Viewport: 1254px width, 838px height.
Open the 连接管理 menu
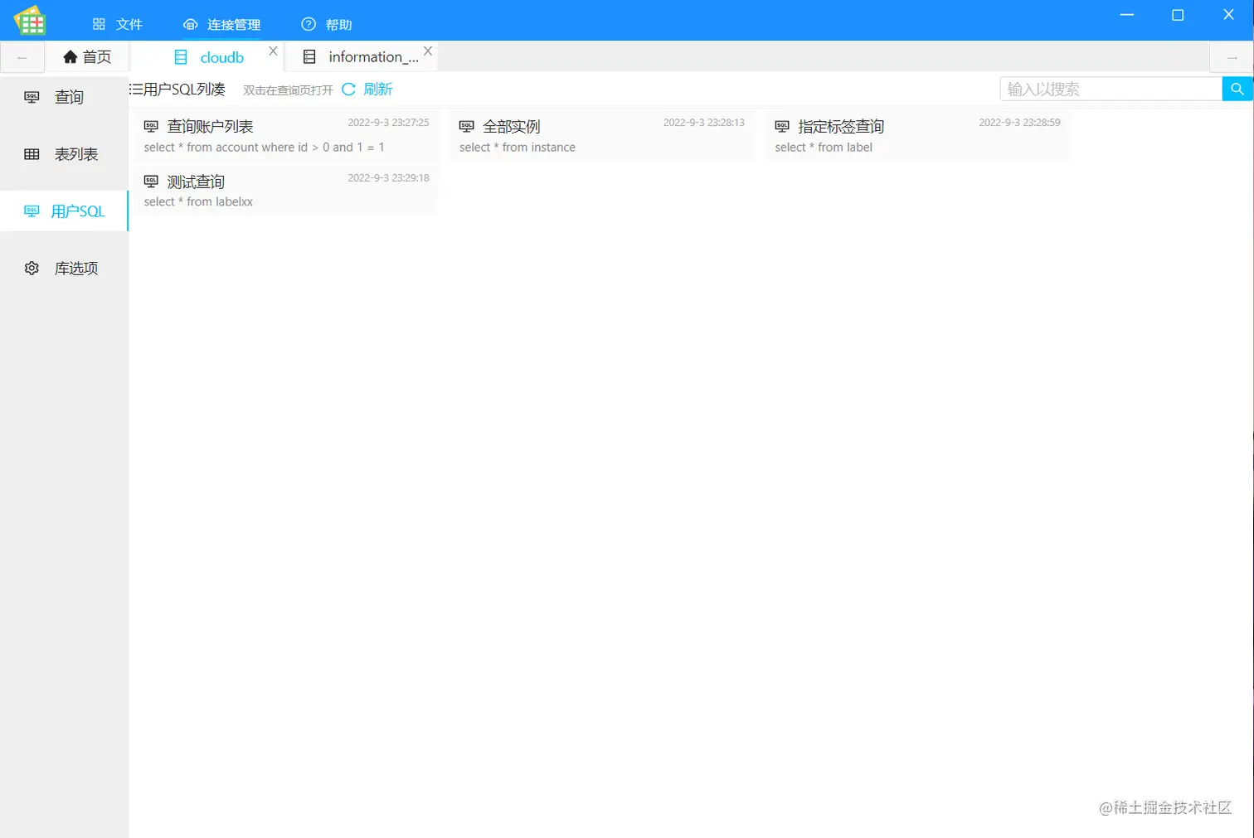221,24
